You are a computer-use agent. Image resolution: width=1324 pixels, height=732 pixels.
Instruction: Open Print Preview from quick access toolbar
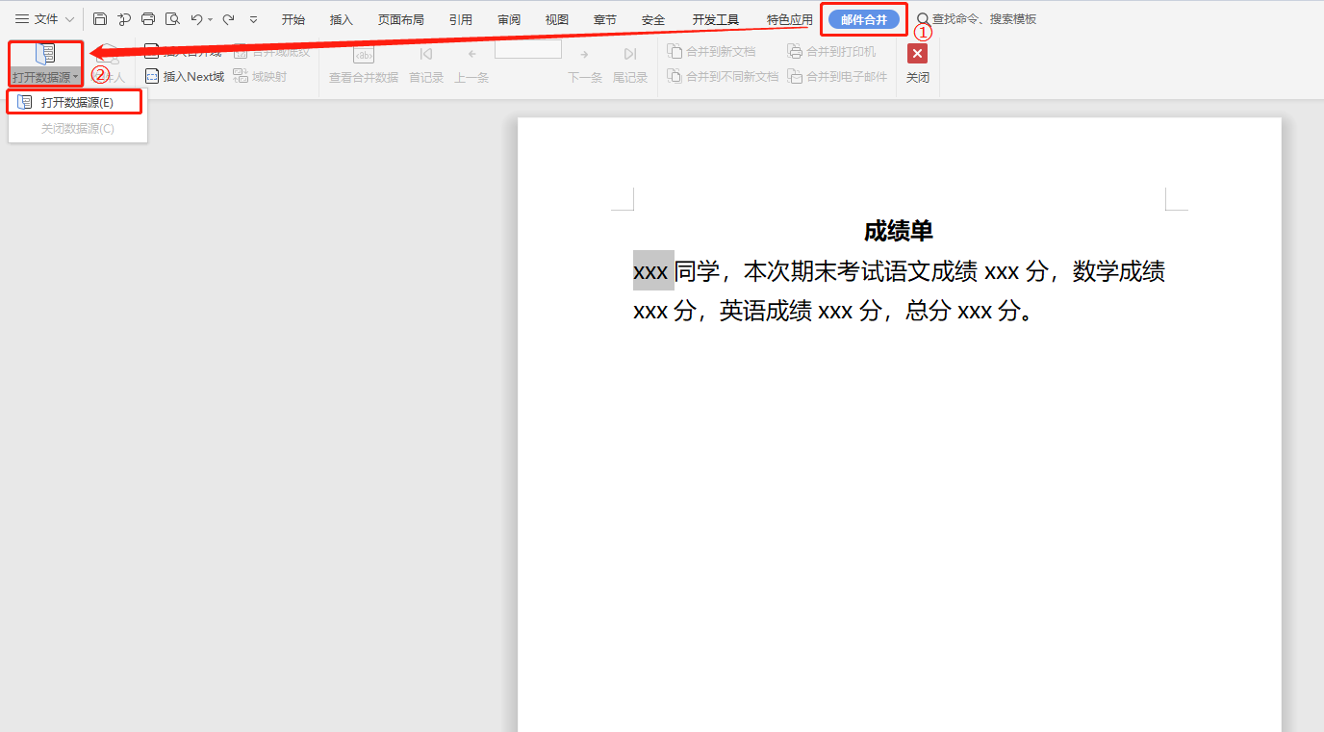pos(172,19)
